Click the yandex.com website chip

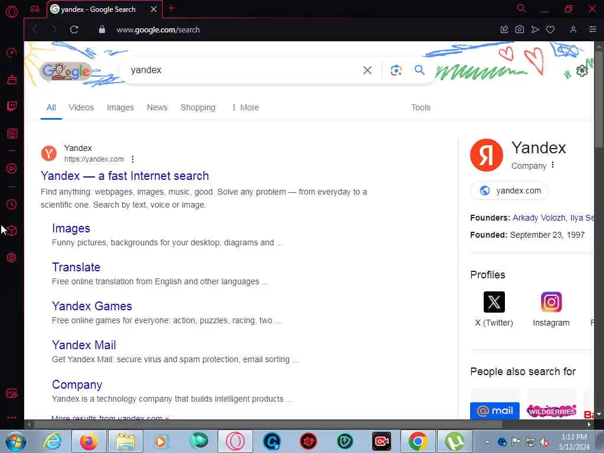click(x=509, y=191)
